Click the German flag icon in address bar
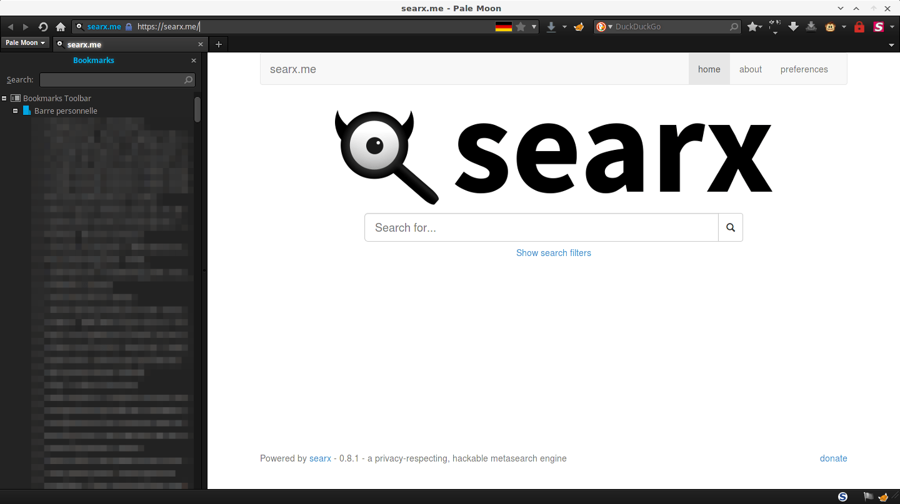 [x=504, y=27]
